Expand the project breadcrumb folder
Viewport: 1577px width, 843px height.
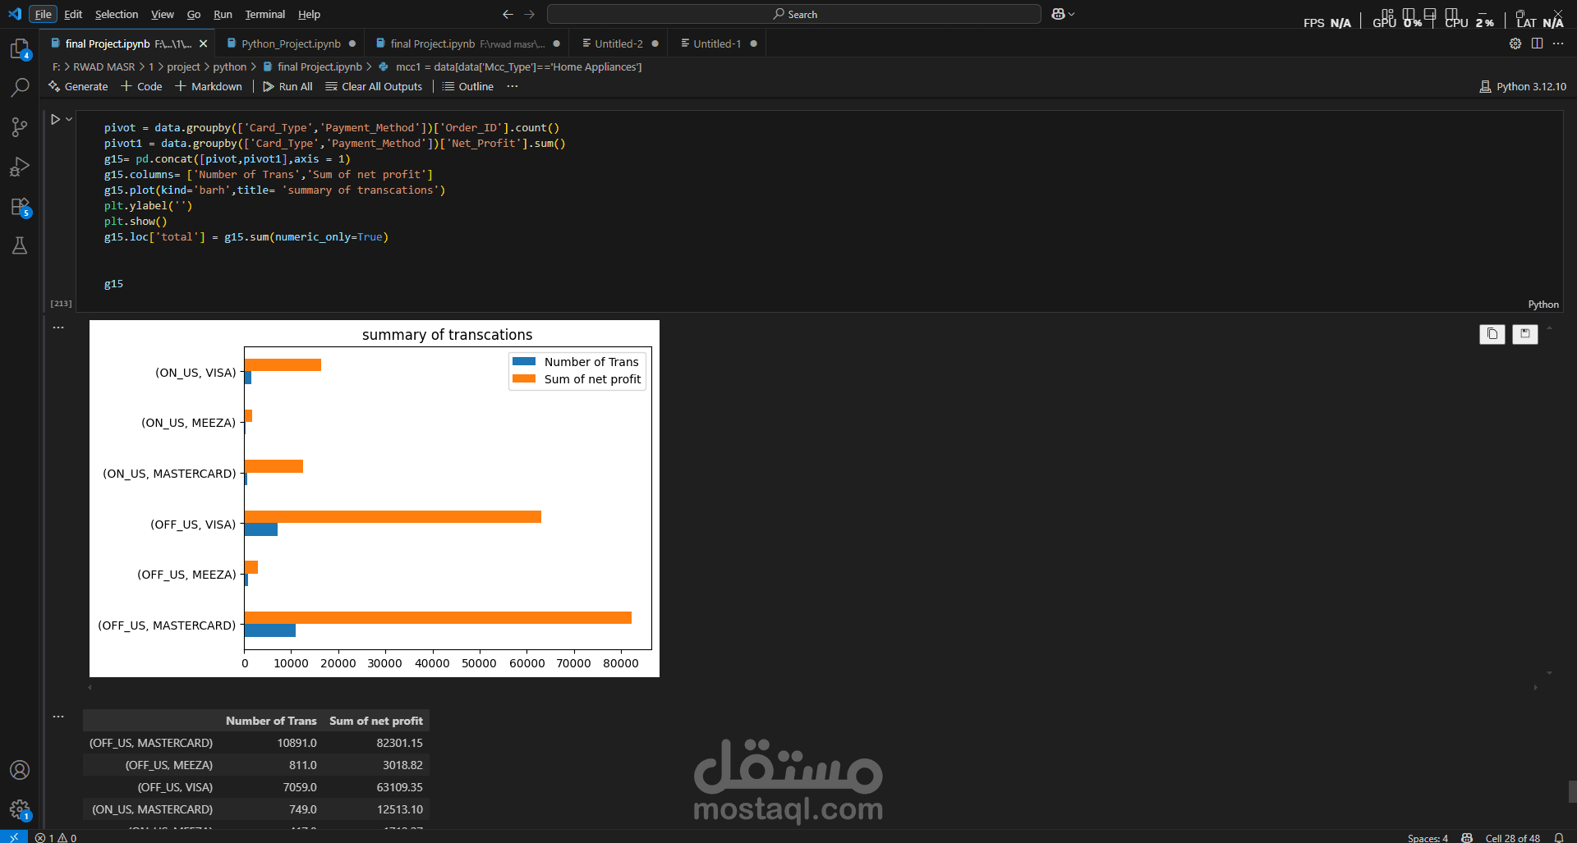click(x=183, y=66)
